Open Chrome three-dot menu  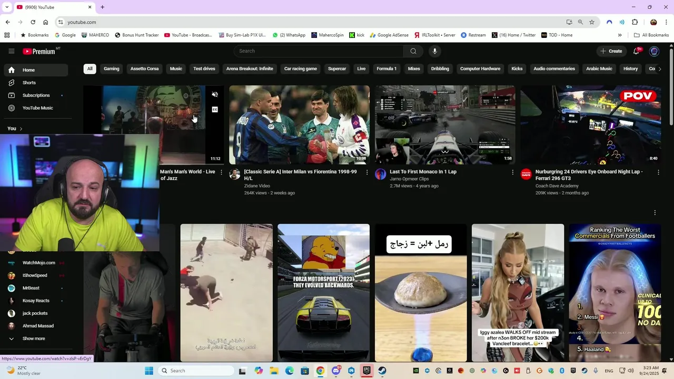point(667,22)
